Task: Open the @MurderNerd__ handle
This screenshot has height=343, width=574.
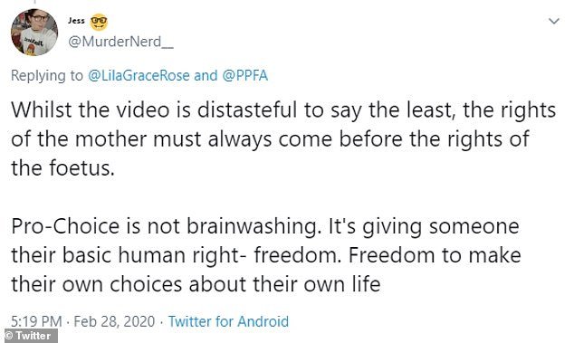Action: click(120, 42)
